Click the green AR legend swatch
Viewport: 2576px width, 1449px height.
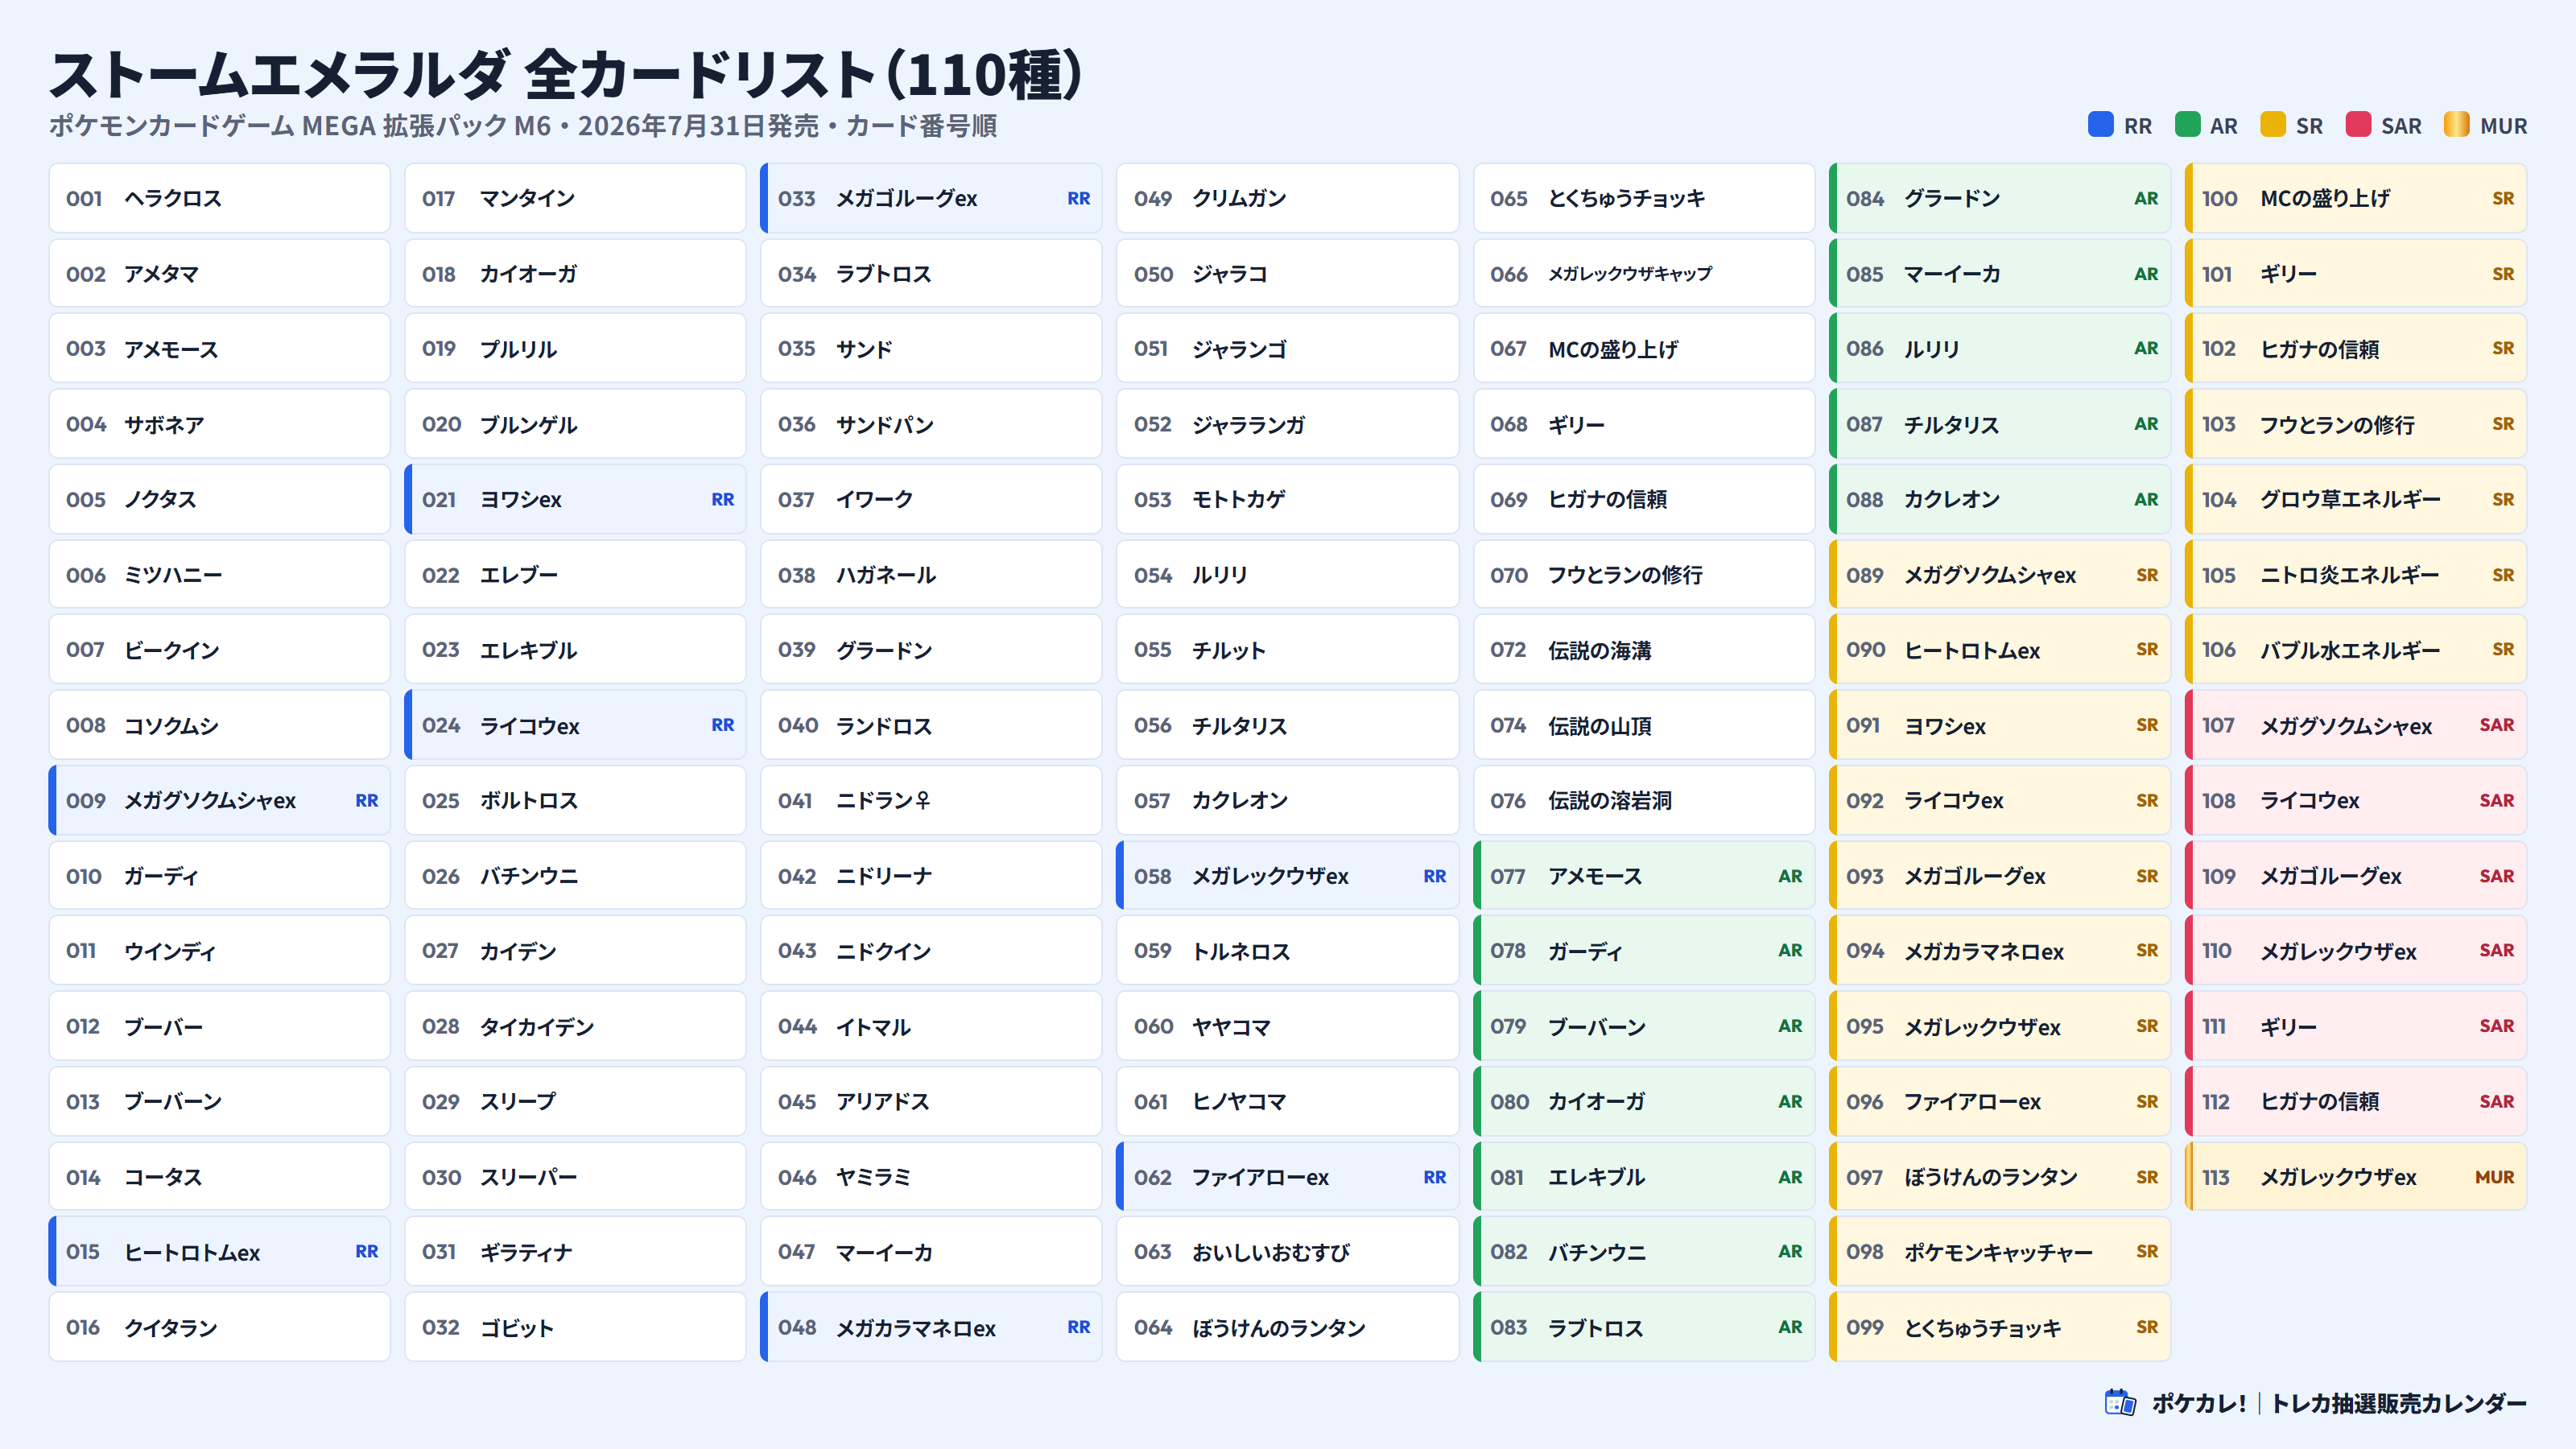(2187, 124)
